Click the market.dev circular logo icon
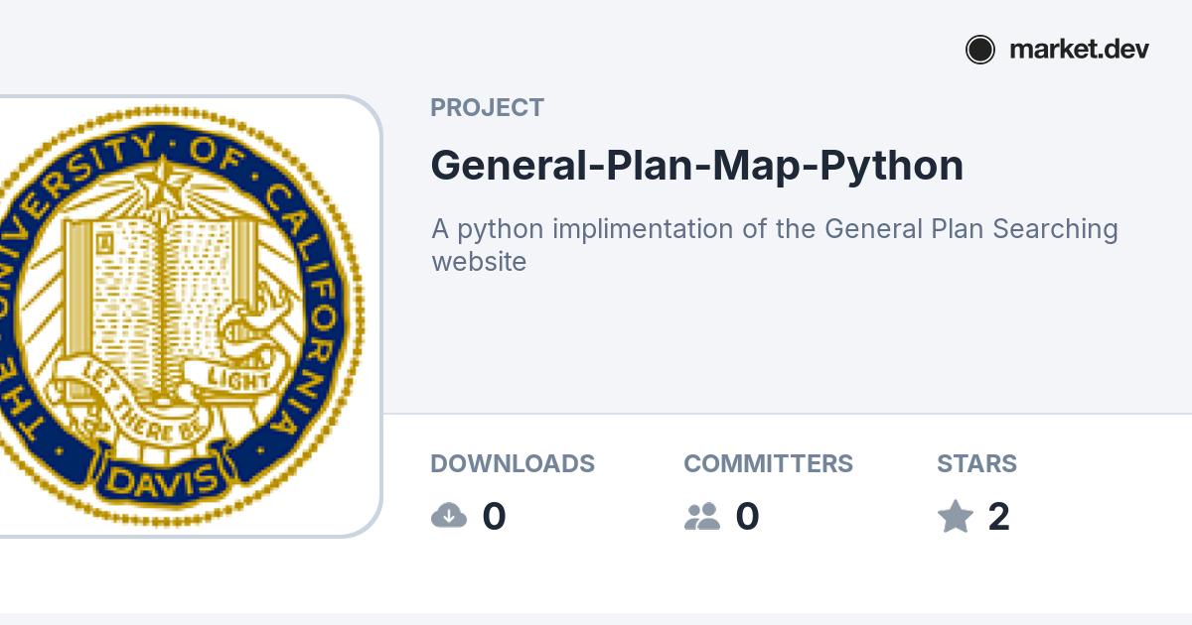 point(979,50)
